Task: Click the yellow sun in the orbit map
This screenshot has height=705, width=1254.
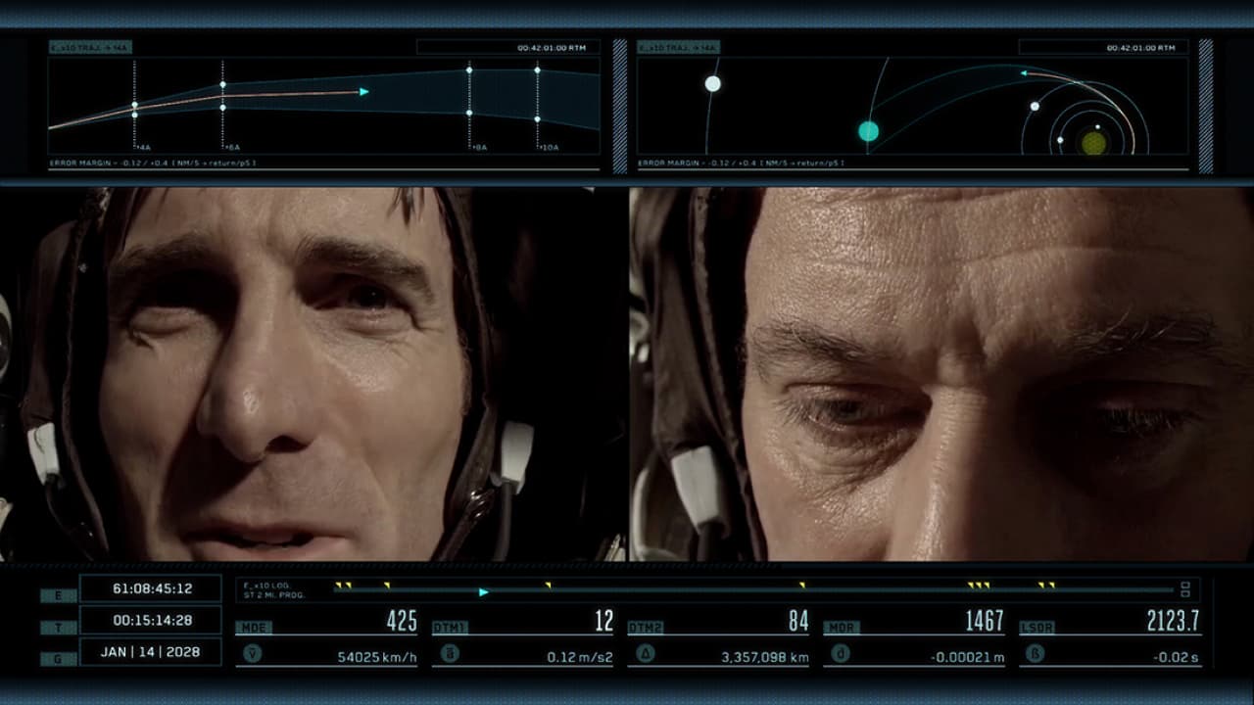Action: click(x=1093, y=143)
